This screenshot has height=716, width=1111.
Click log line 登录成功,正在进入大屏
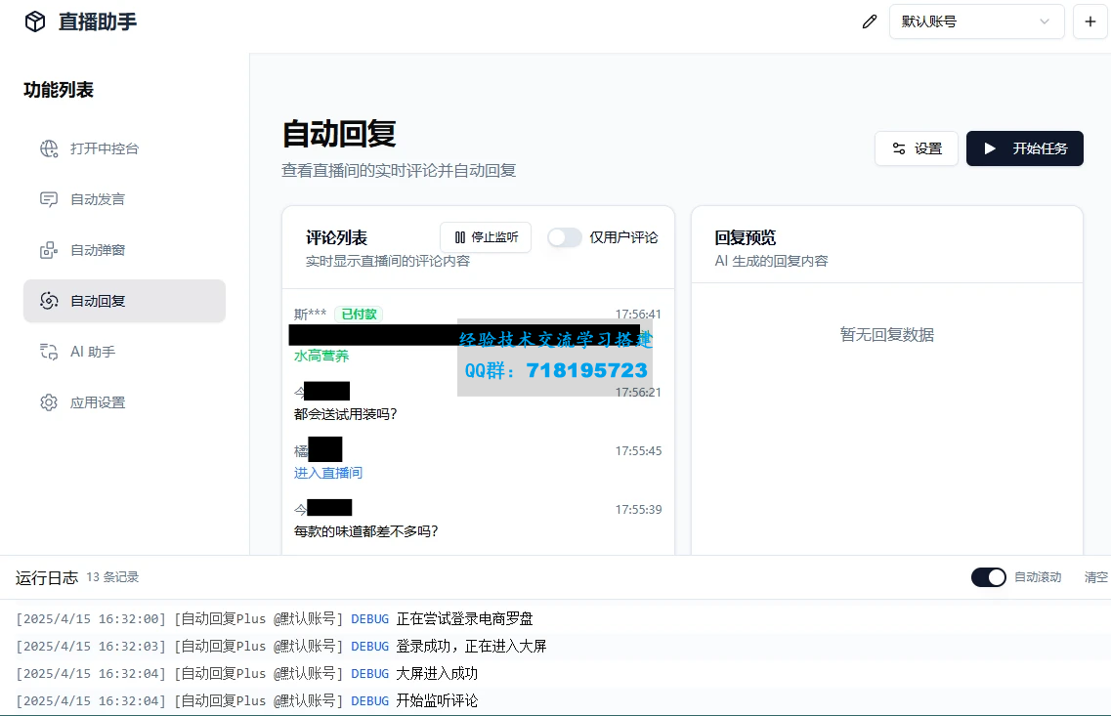tap(471, 646)
